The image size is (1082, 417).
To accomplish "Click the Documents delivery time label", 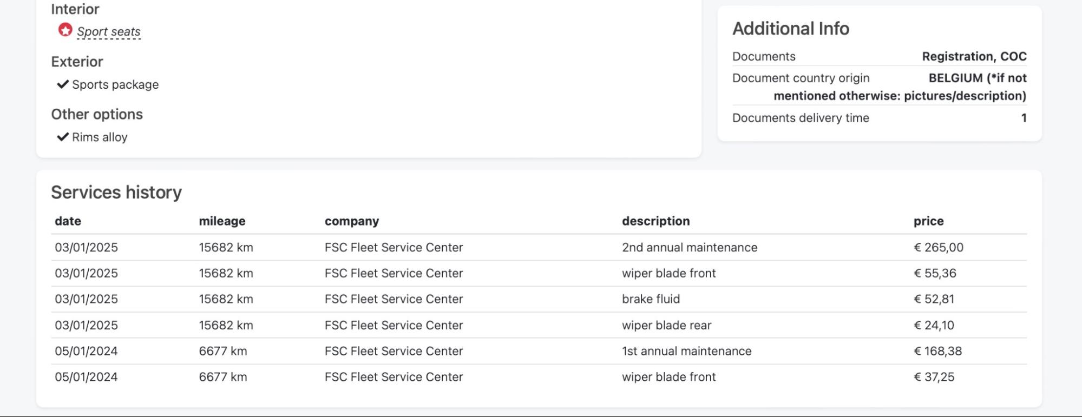I will tap(801, 118).
